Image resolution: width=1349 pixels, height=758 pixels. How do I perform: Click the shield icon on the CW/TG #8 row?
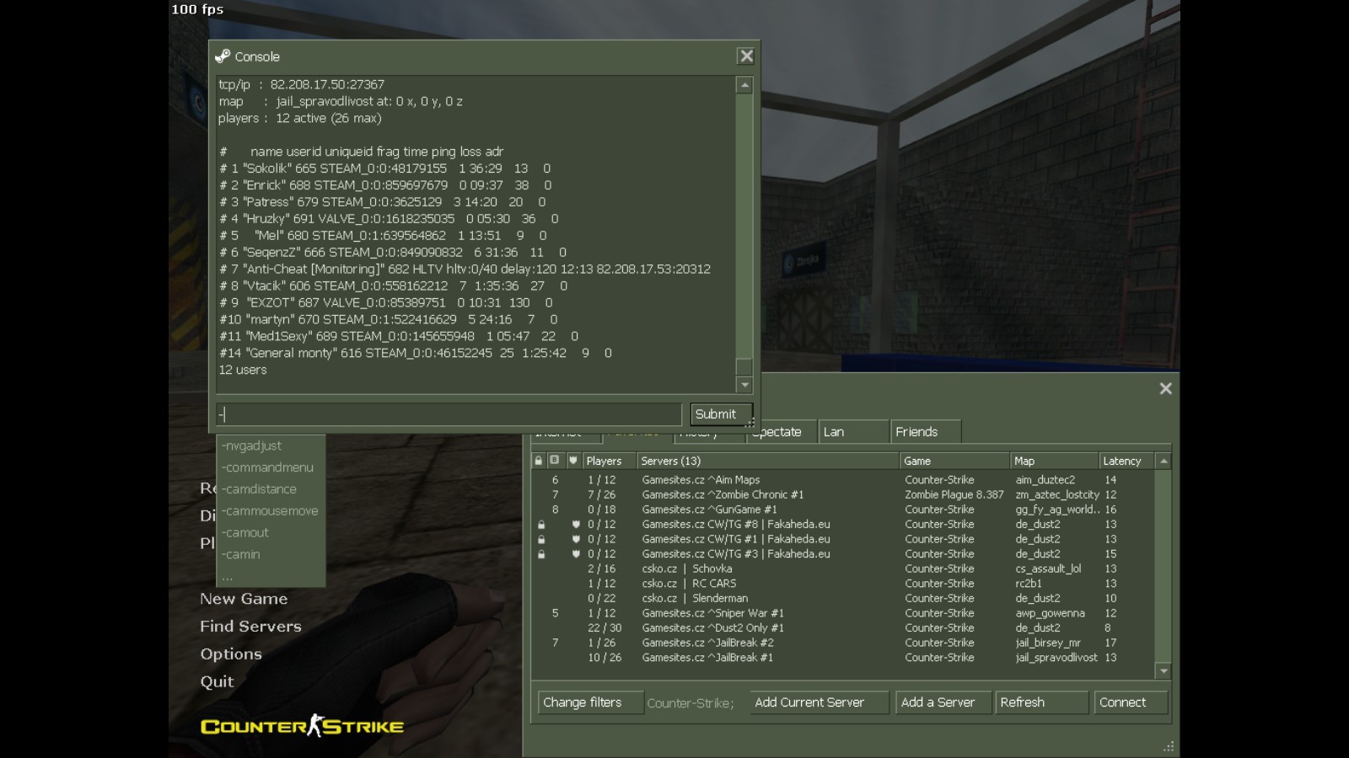coord(576,525)
